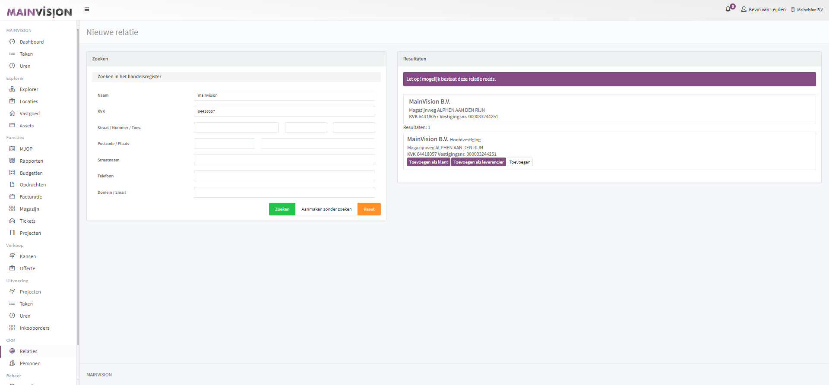Click the Nieuwe relatie page heading
Screen dimensions: 829x385
click(112, 32)
